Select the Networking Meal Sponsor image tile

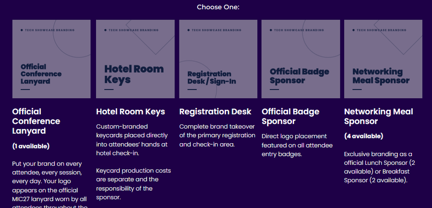tap(383, 59)
